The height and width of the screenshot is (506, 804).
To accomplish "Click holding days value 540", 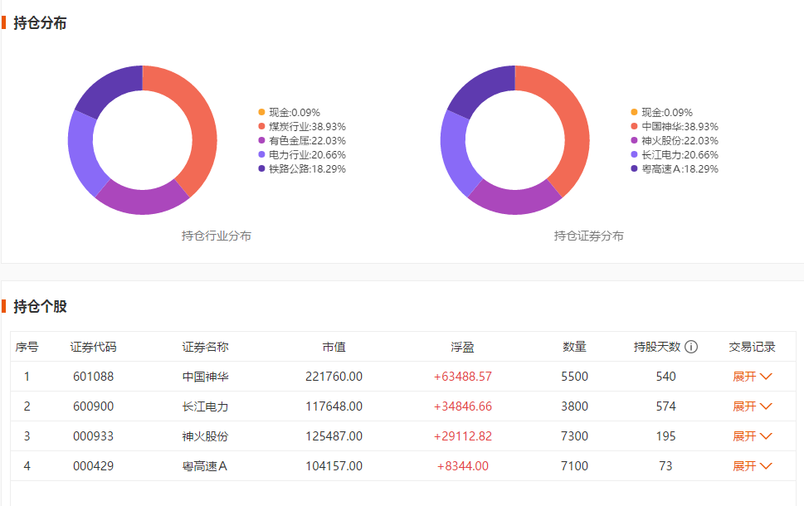I will pyautogui.click(x=665, y=377).
